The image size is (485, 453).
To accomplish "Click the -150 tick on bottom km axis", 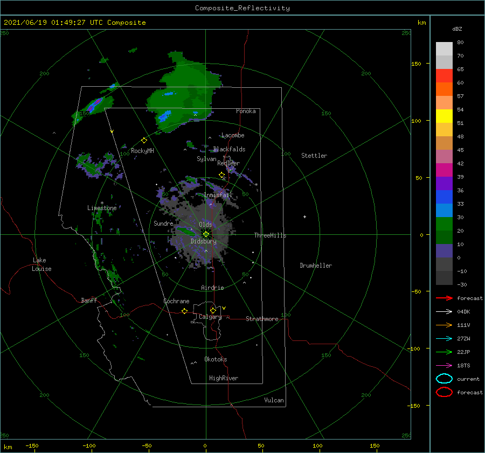I will point(32,446).
